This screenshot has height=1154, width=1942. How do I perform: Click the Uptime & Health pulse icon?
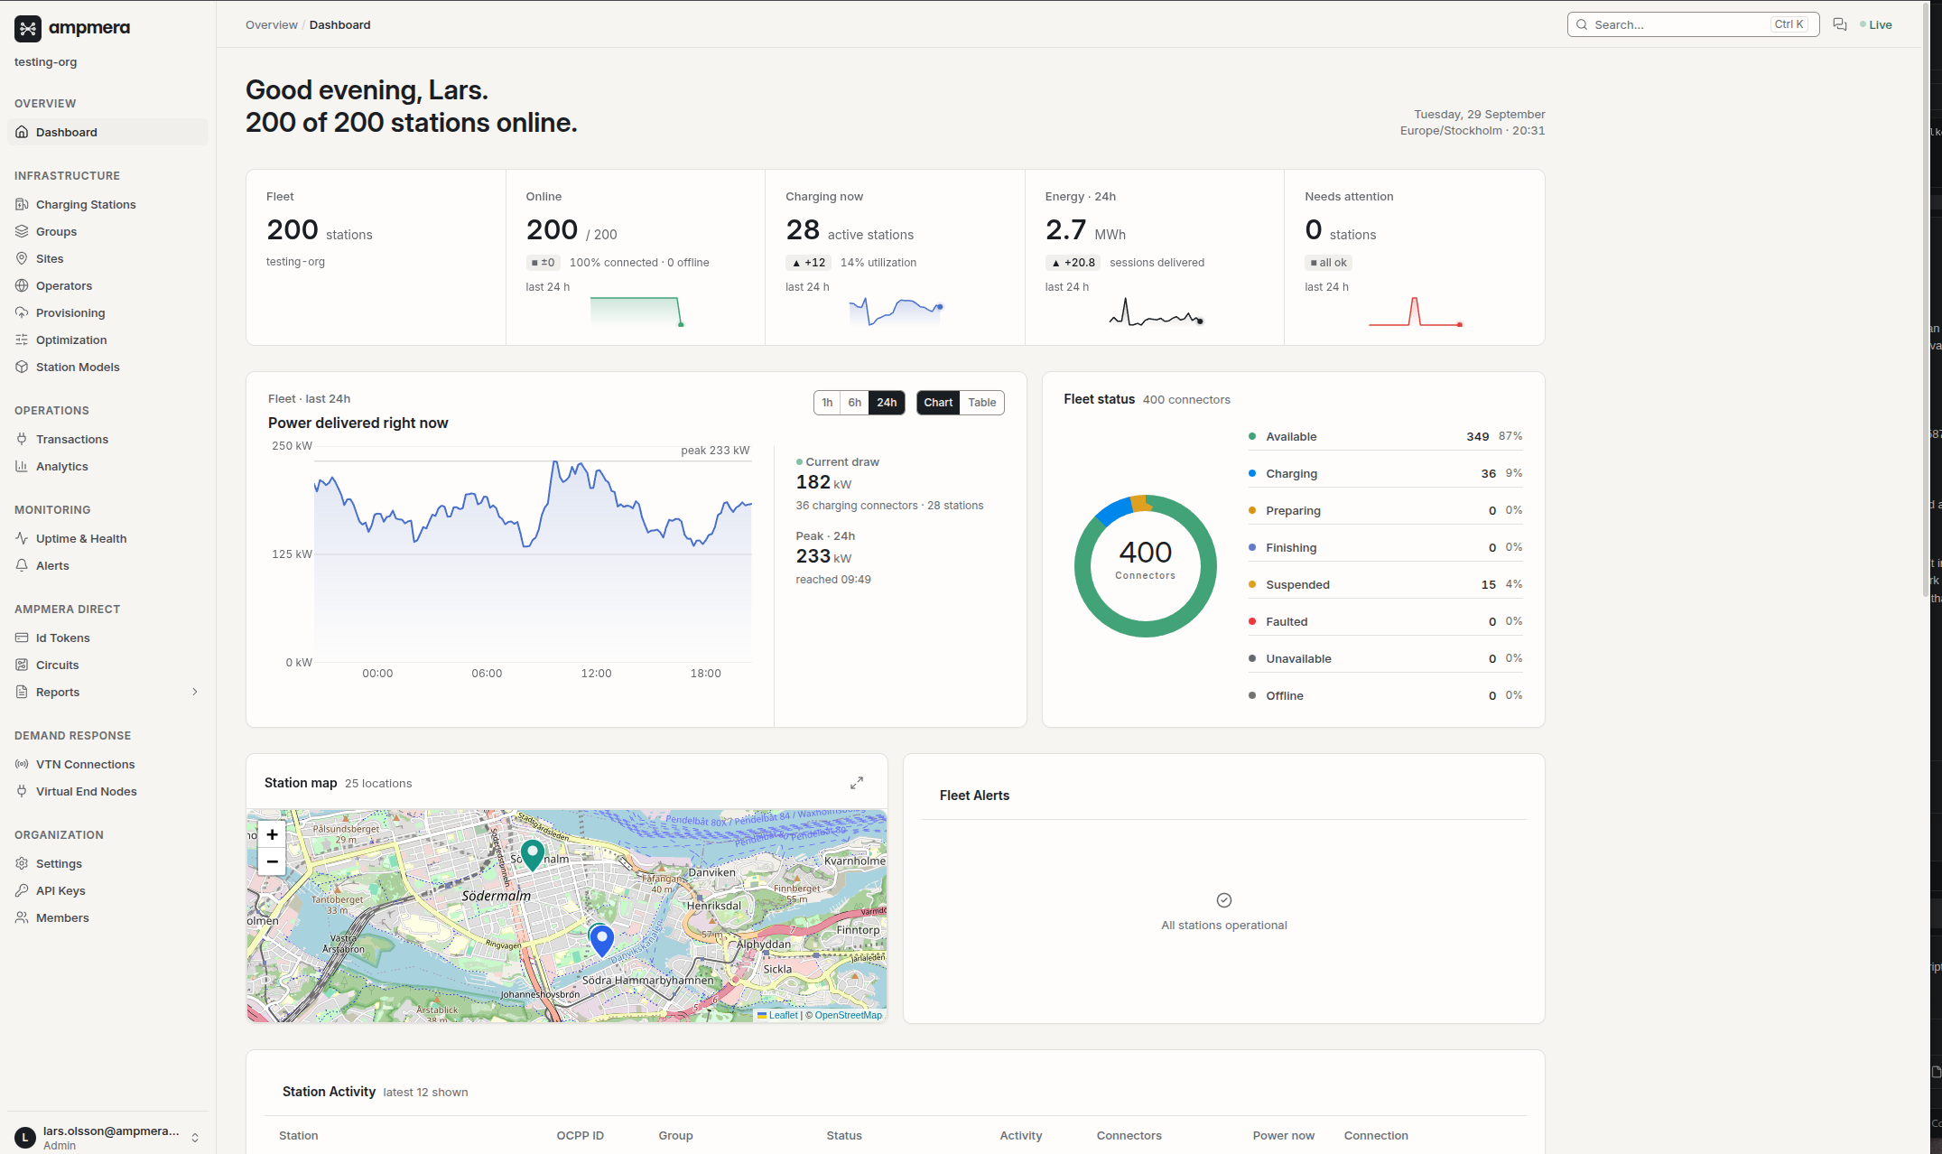pos(22,539)
